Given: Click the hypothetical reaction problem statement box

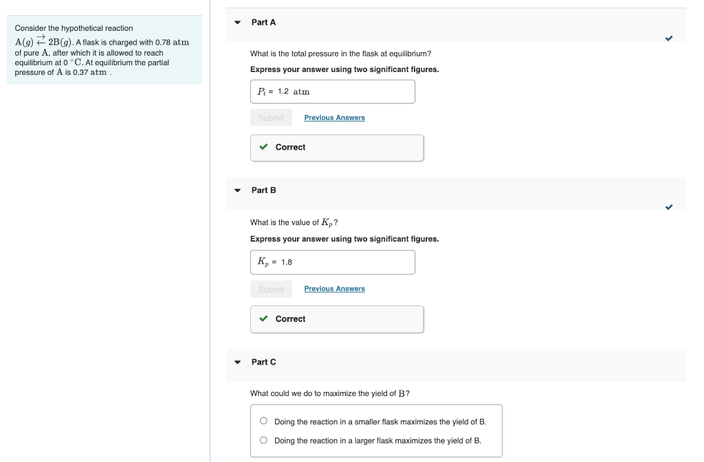Looking at the screenshot, I should click(x=104, y=50).
